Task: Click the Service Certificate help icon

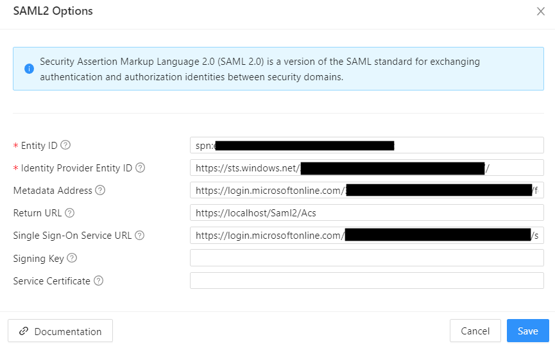Action: coord(98,281)
